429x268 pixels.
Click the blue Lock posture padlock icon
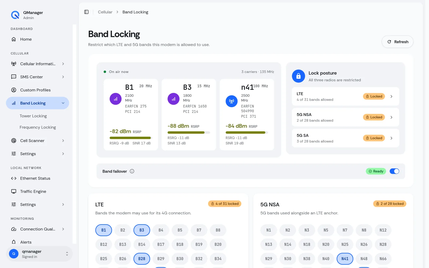point(298,76)
